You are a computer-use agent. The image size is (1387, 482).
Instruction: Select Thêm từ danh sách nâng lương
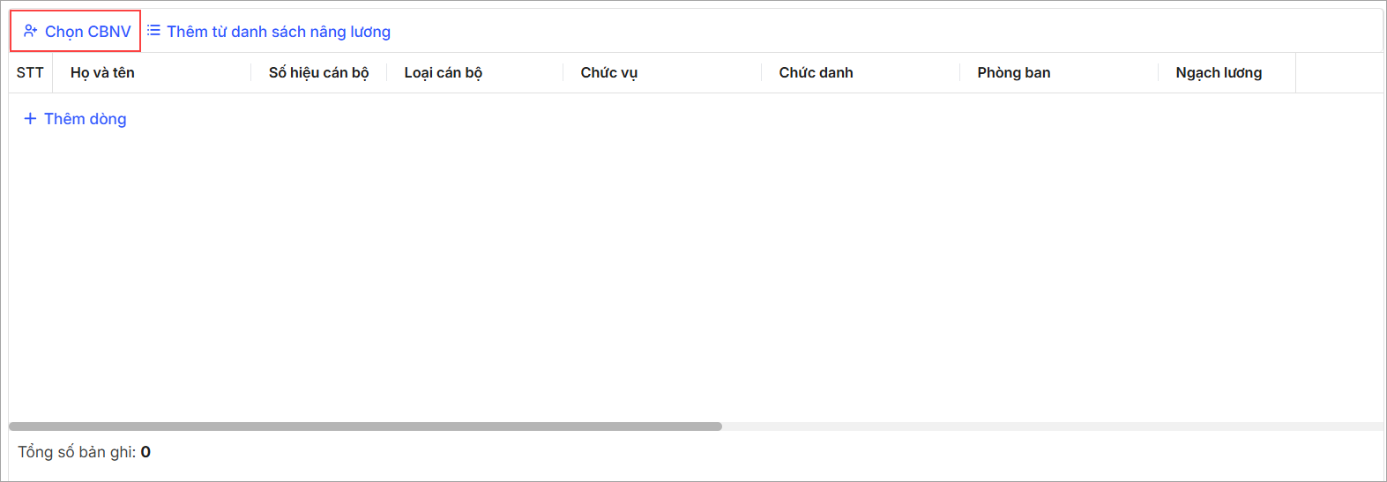[269, 32]
